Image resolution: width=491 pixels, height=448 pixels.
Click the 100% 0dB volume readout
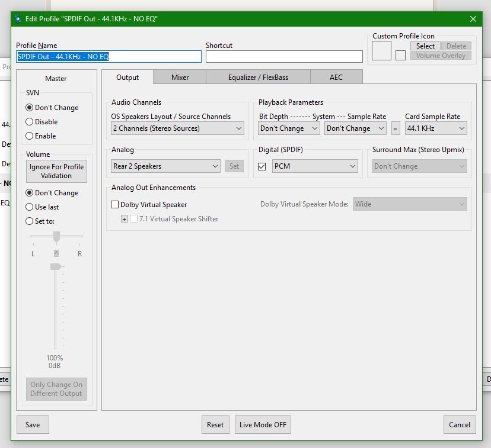pyautogui.click(x=55, y=362)
